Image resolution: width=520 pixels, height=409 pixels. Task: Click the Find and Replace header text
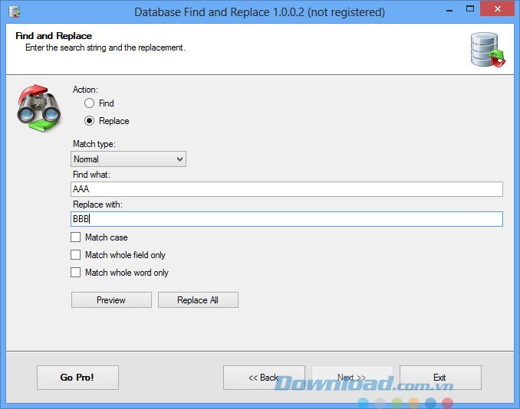(x=54, y=36)
